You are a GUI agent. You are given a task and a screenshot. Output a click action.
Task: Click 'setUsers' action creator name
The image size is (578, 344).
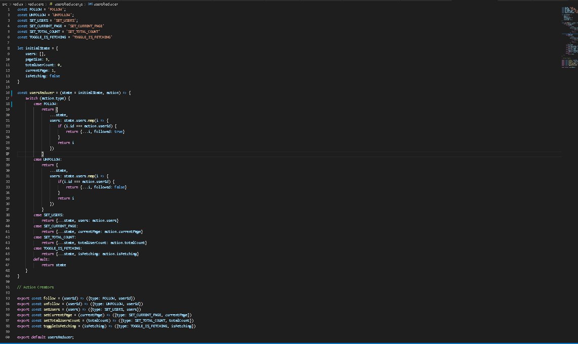(52, 309)
